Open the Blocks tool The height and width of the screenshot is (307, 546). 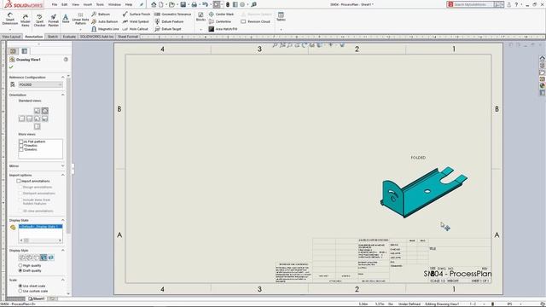tap(200, 17)
